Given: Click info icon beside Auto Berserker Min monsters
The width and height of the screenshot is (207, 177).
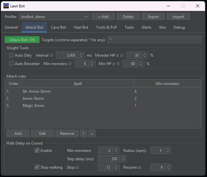Looking at the screenshot, I should tap(70, 64).
